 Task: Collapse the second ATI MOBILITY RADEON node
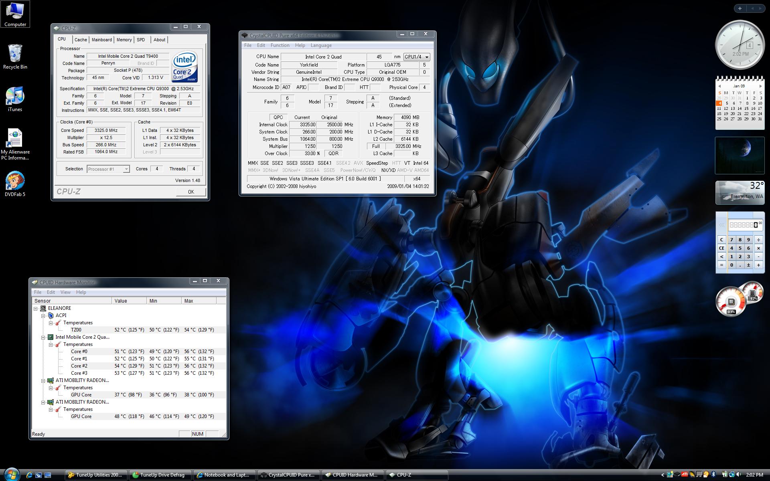point(43,402)
